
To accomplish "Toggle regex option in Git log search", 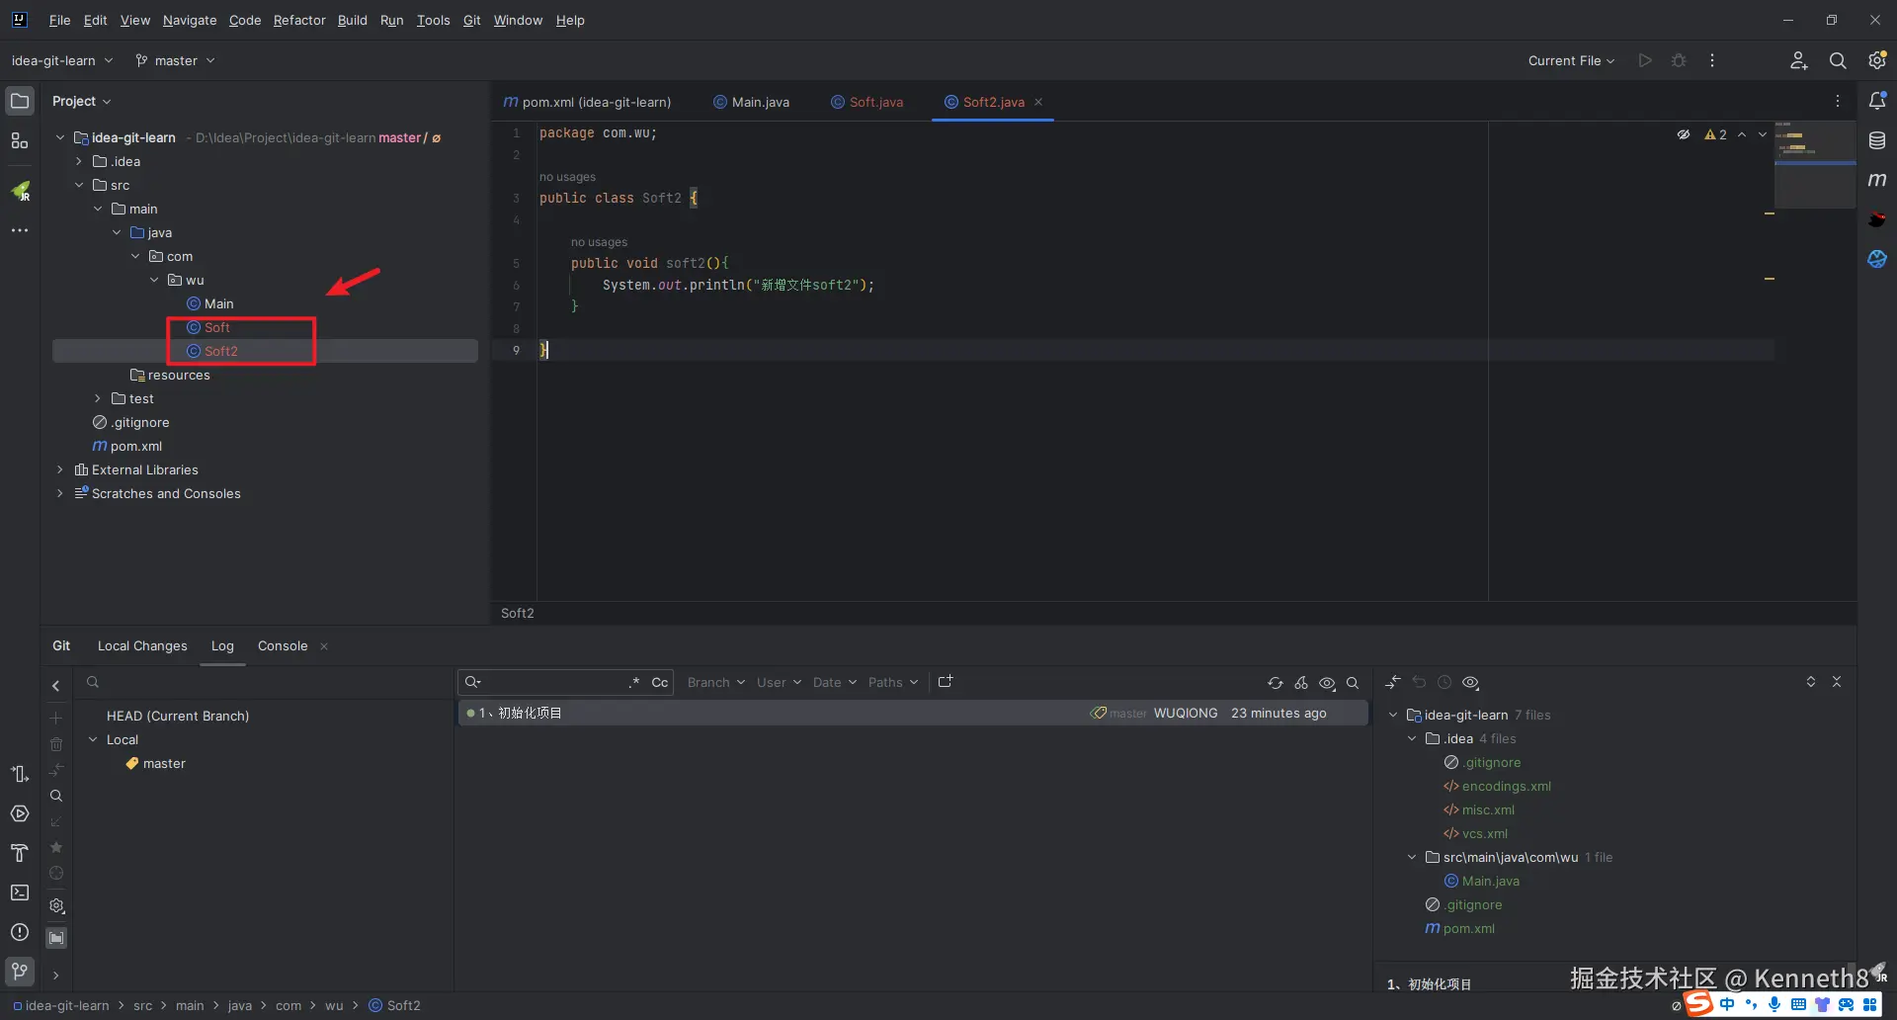I will (634, 683).
